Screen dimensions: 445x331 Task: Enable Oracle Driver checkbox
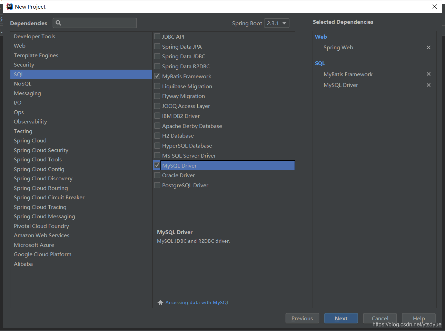pos(157,175)
